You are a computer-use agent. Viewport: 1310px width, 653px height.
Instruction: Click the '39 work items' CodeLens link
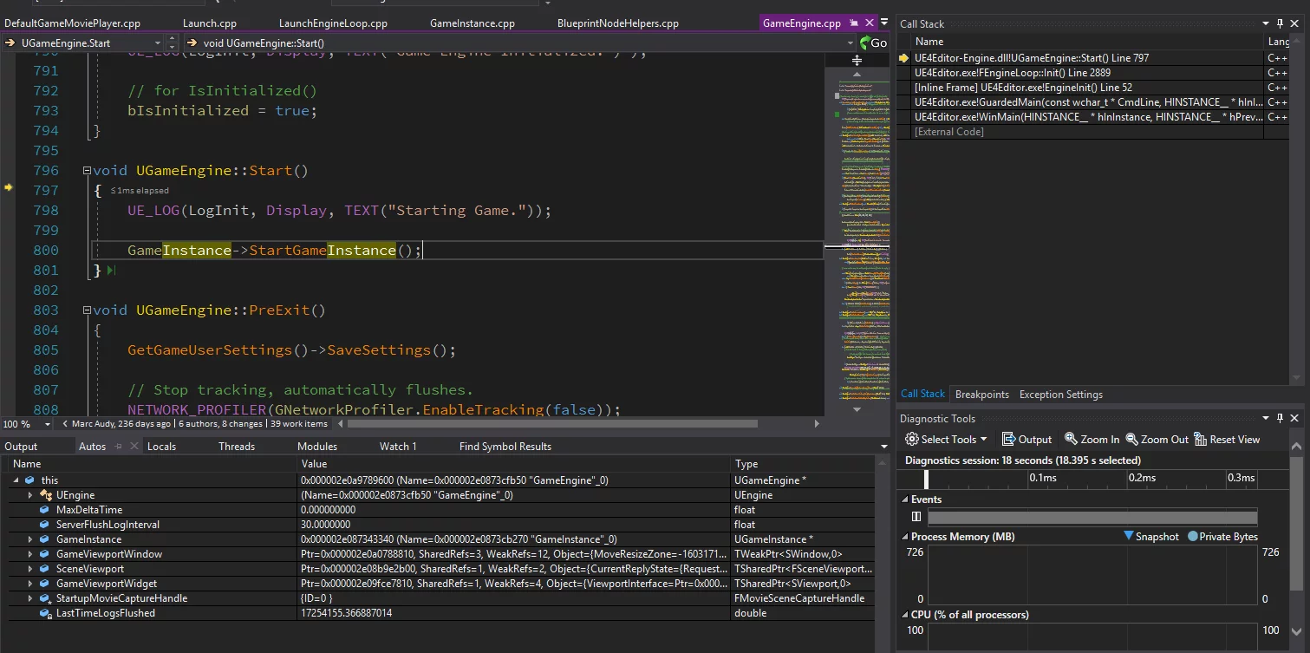tap(299, 424)
